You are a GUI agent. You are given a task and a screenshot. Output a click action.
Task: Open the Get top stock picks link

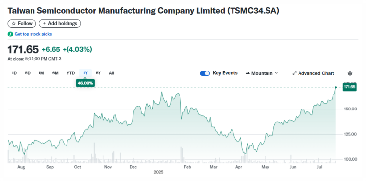(x=33, y=34)
